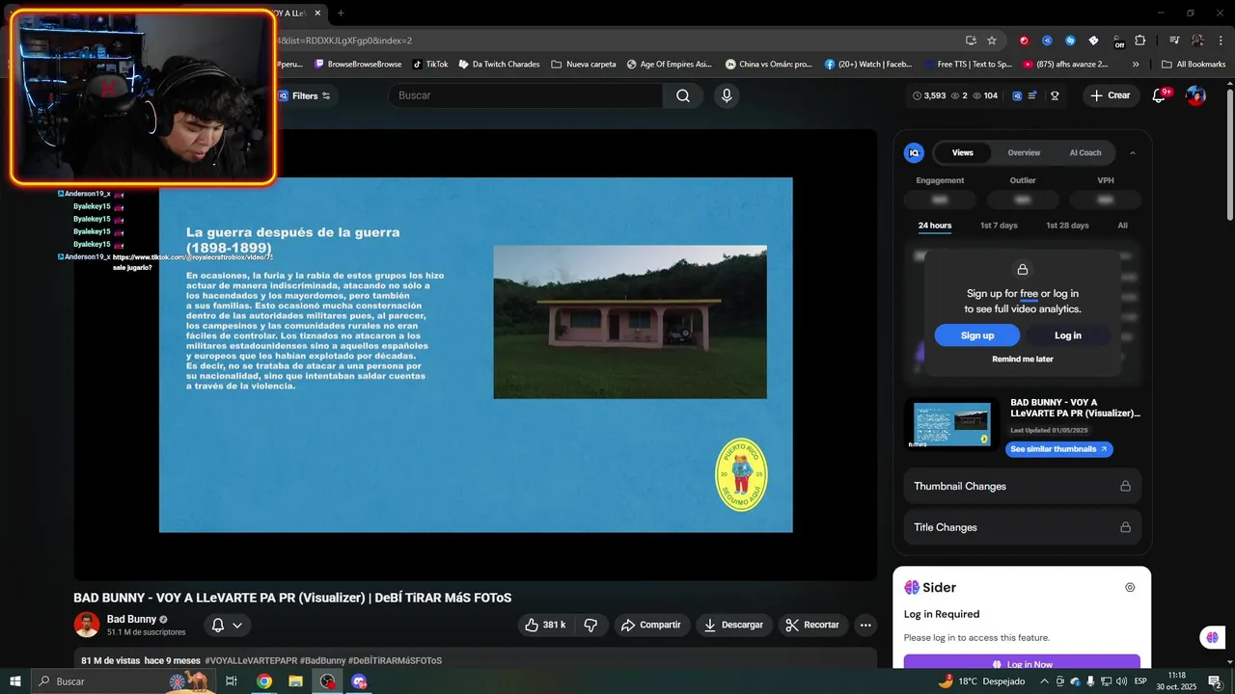The height and width of the screenshot is (694, 1235).
Task: Click the Recortar clip button
Action: [x=812, y=625]
